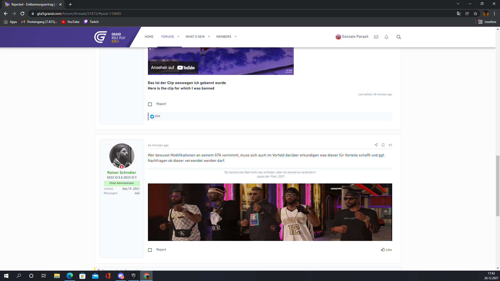The width and height of the screenshot is (500, 281).
Task: Open a new browser tab
Action: [x=70, y=4]
